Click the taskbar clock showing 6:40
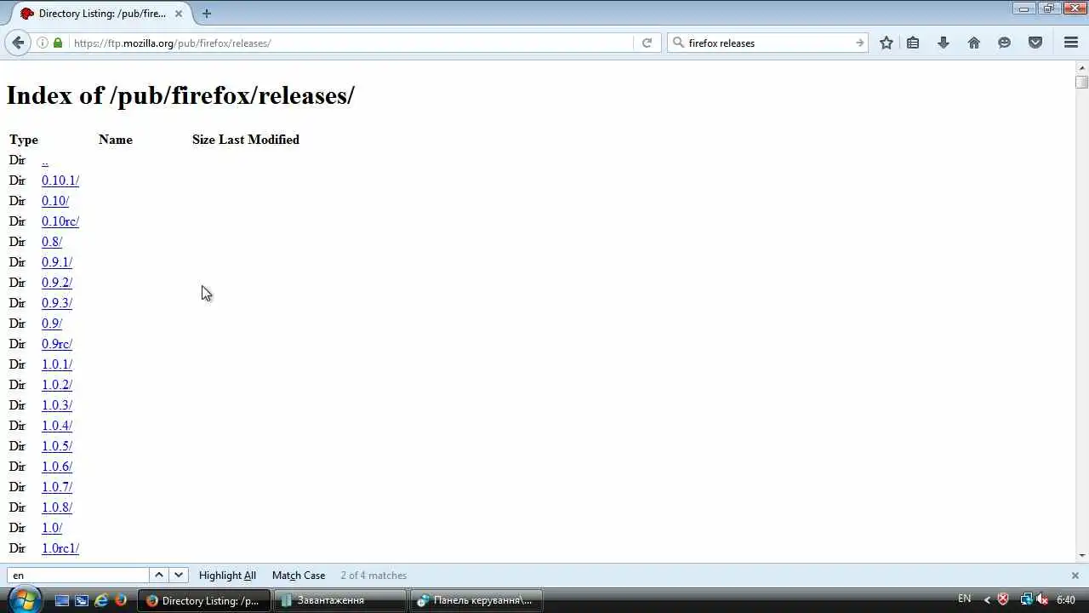The height and width of the screenshot is (613, 1089). pyautogui.click(x=1066, y=599)
